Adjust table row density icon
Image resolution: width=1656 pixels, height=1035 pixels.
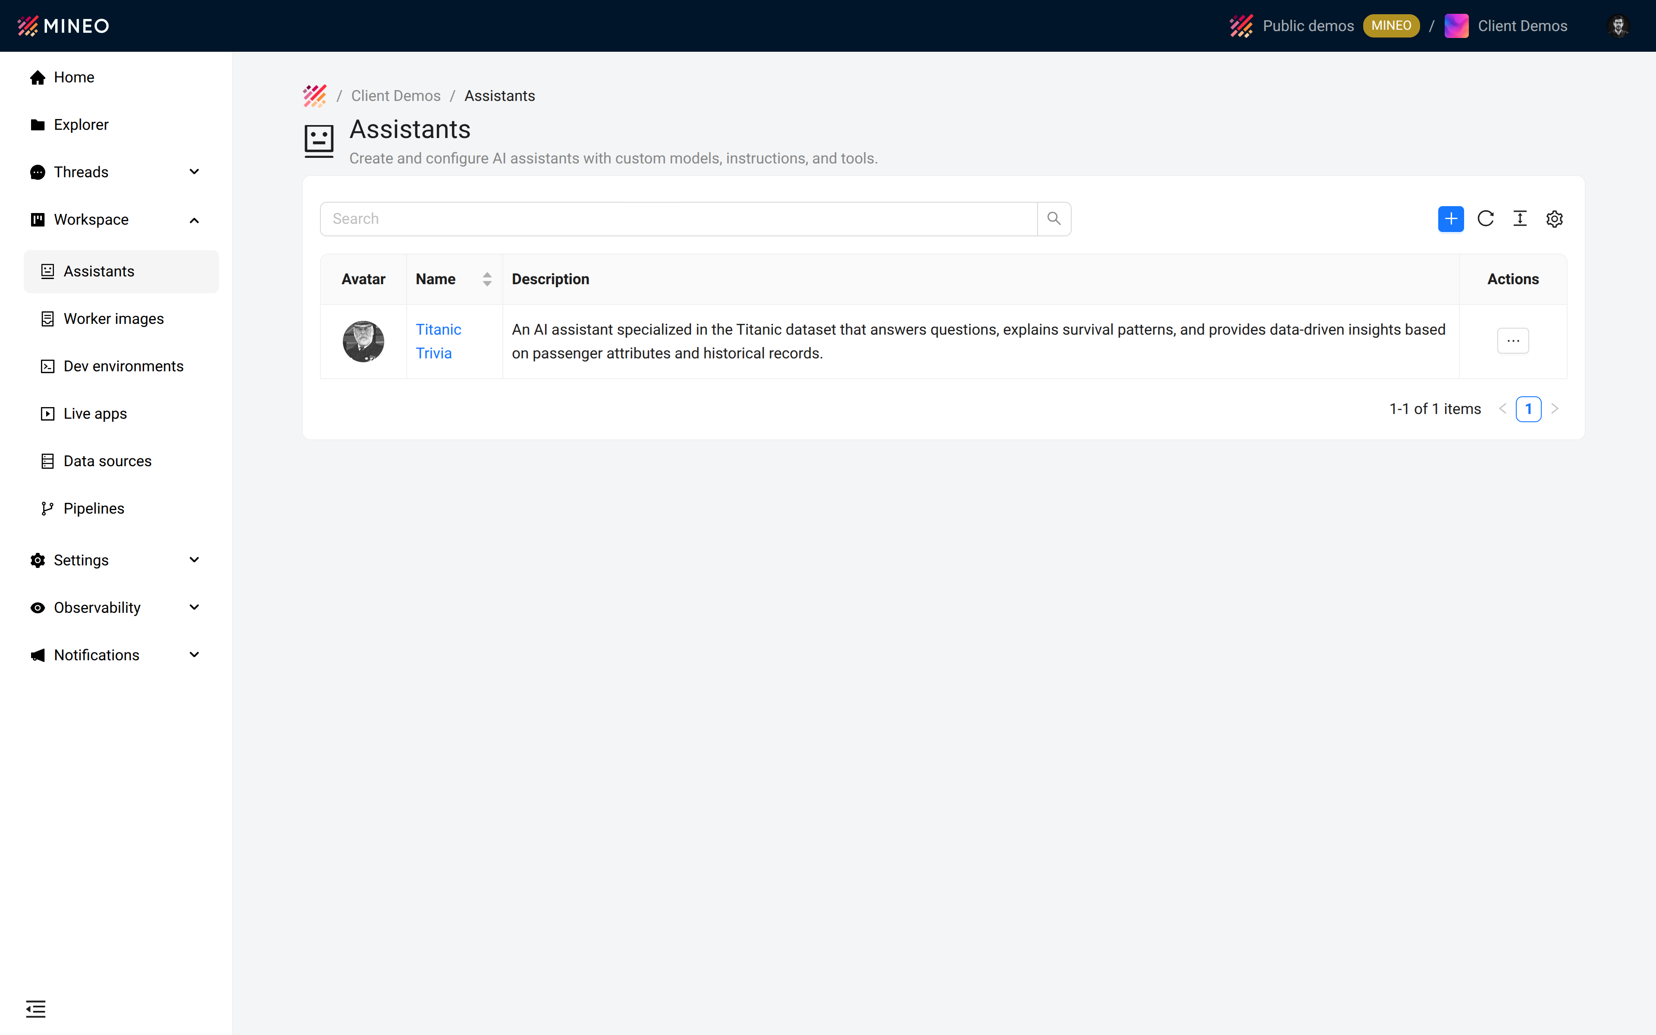coord(1520,218)
